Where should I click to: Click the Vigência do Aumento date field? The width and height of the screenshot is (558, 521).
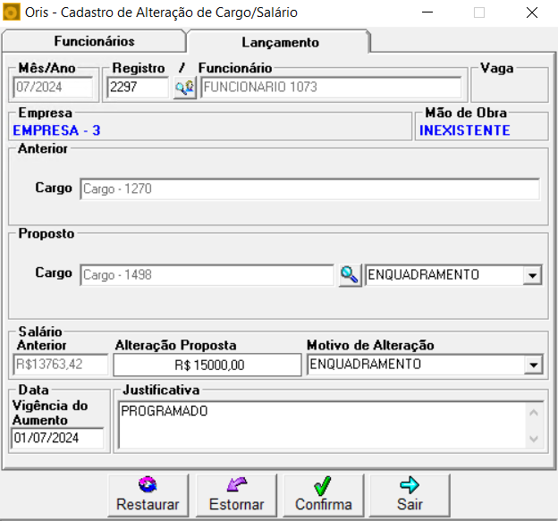57,438
